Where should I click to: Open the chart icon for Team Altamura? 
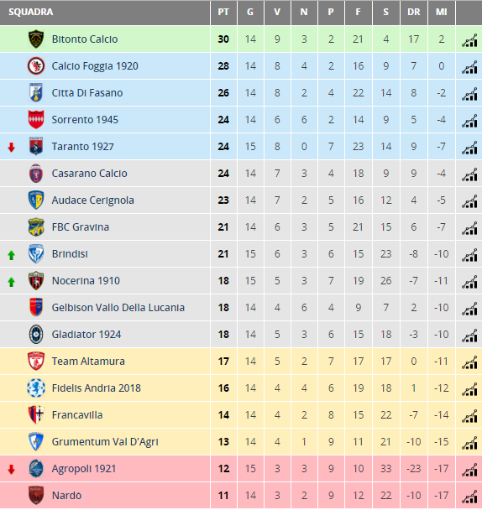(469, 363)
